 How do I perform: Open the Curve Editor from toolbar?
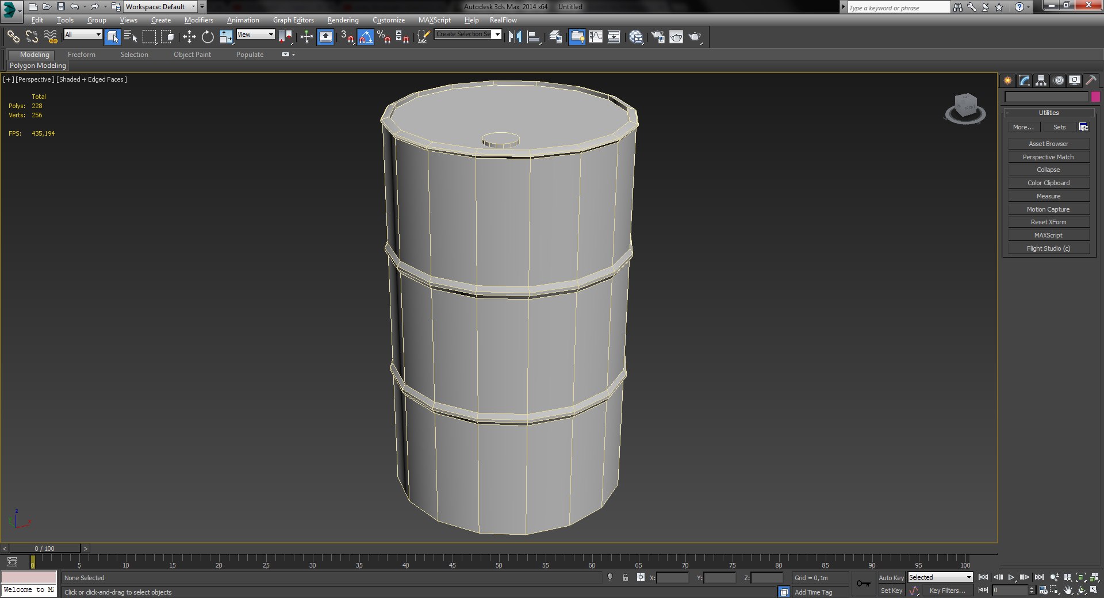(596, 37)
